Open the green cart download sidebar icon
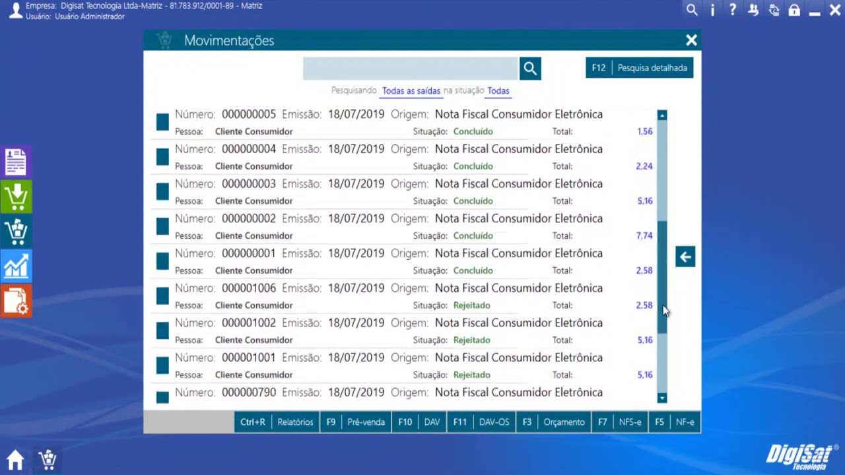 [x=16, y=197]
